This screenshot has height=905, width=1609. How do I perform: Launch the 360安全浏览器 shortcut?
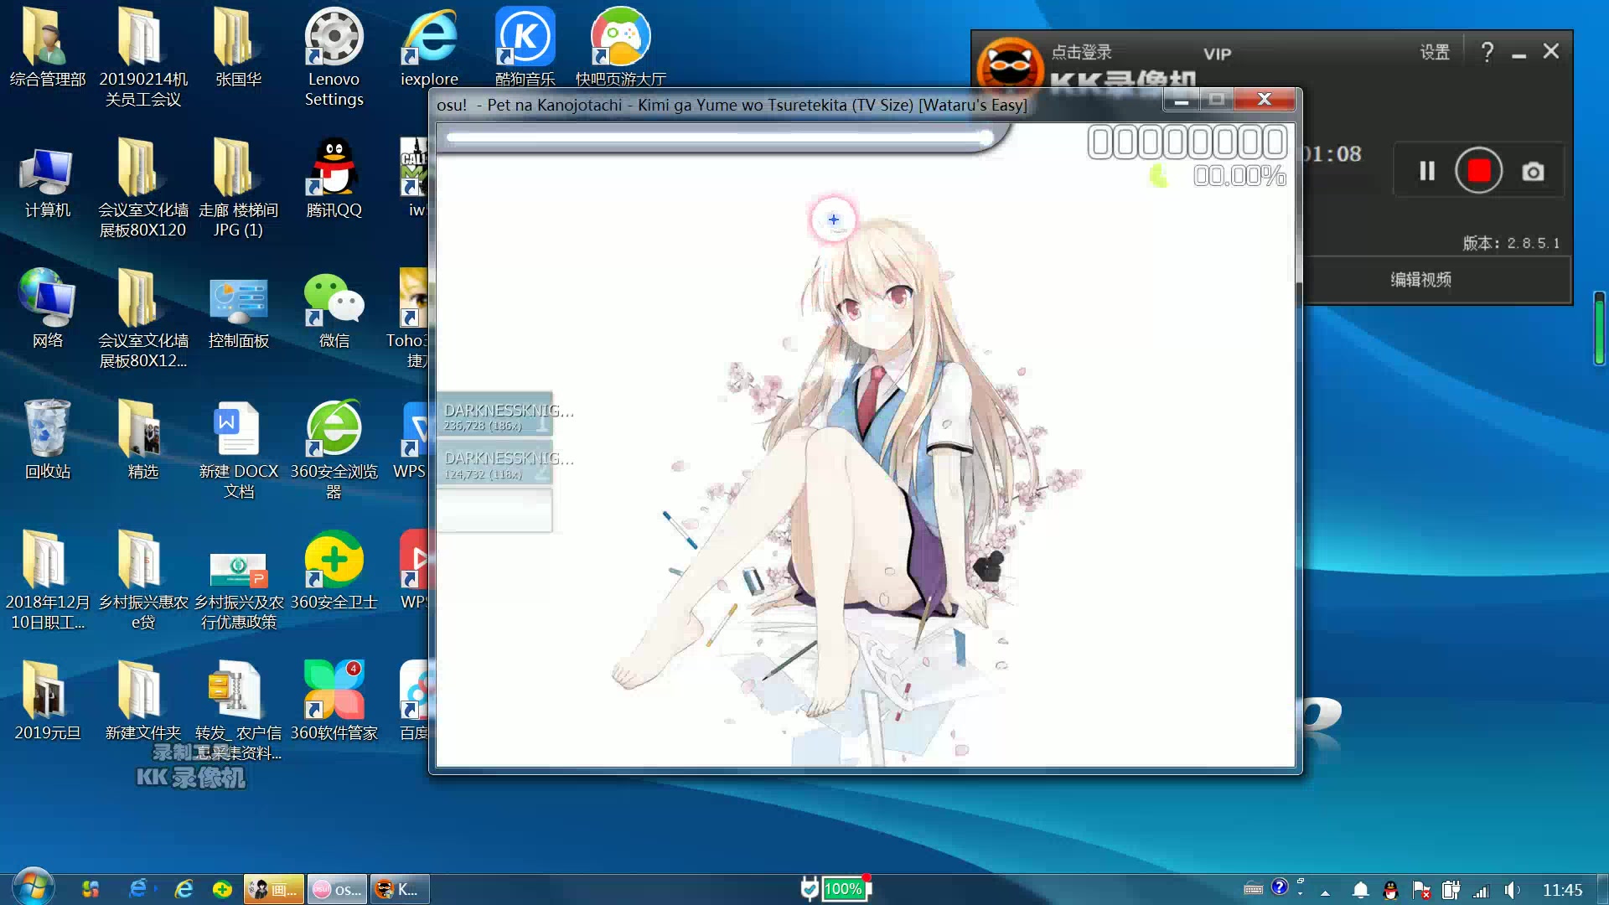(x=334, y=451)
